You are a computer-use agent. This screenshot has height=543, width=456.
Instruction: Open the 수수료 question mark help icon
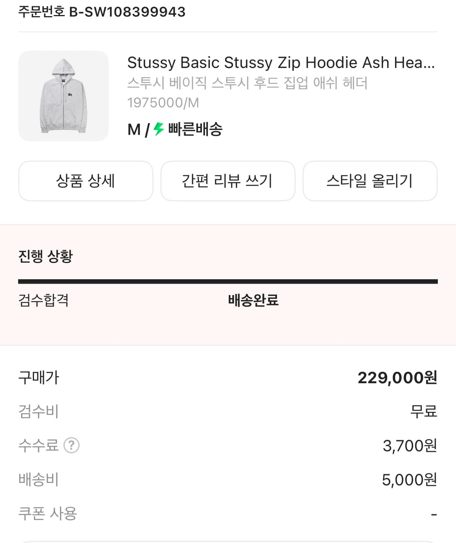coord(72,445)
